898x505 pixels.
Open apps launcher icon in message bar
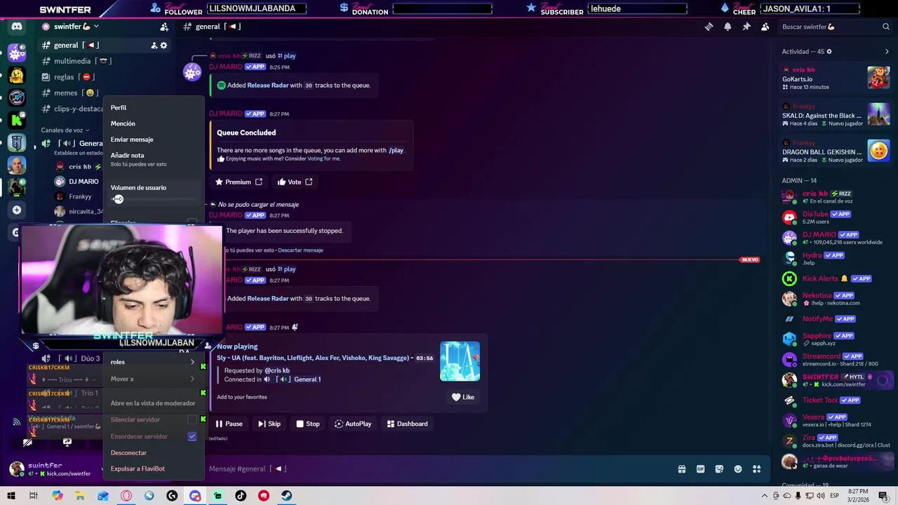pos(756,469)
